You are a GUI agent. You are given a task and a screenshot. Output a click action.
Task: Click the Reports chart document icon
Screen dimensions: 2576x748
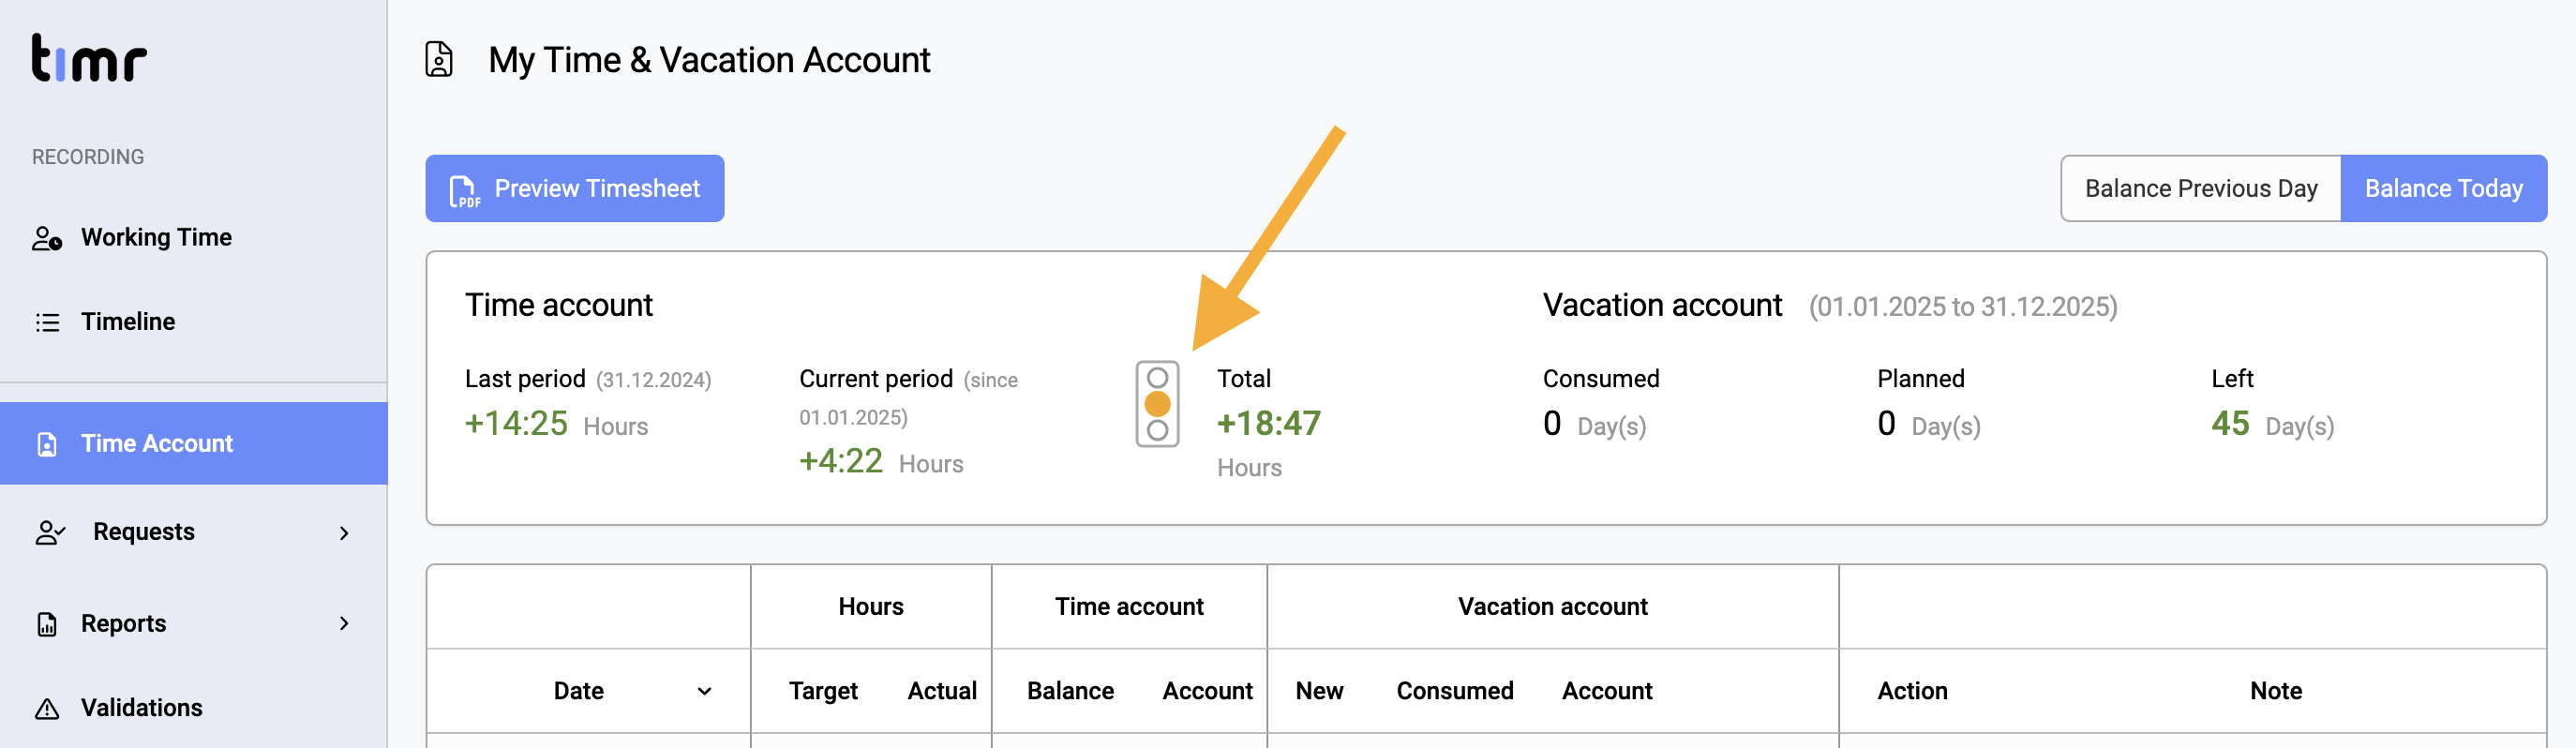point(47,624)
